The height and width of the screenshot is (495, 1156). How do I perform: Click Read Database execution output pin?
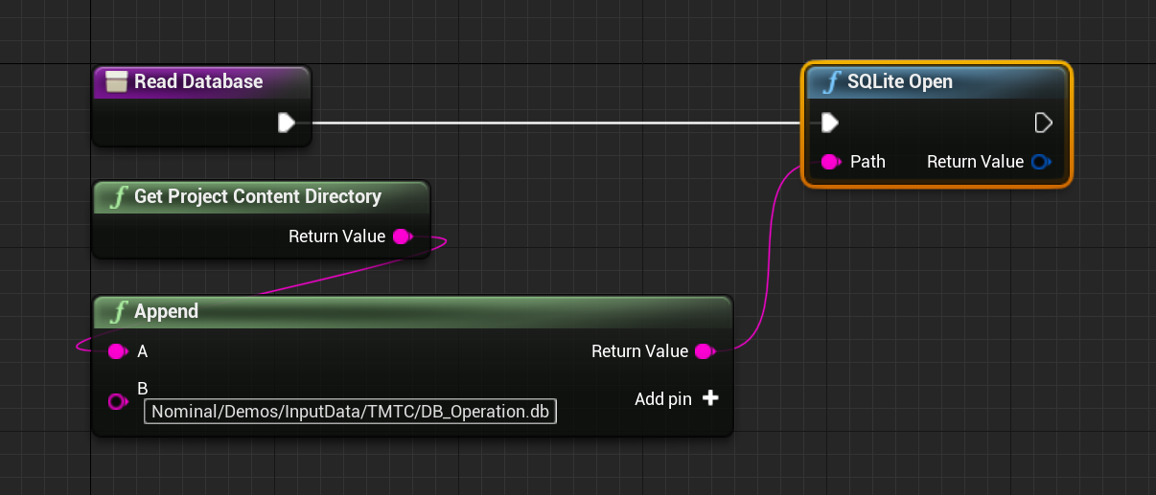click(x=286, y=123)
